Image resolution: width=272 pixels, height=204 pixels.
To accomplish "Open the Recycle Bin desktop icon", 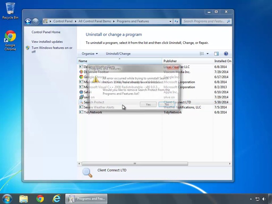I will click(x=10, y=10).
